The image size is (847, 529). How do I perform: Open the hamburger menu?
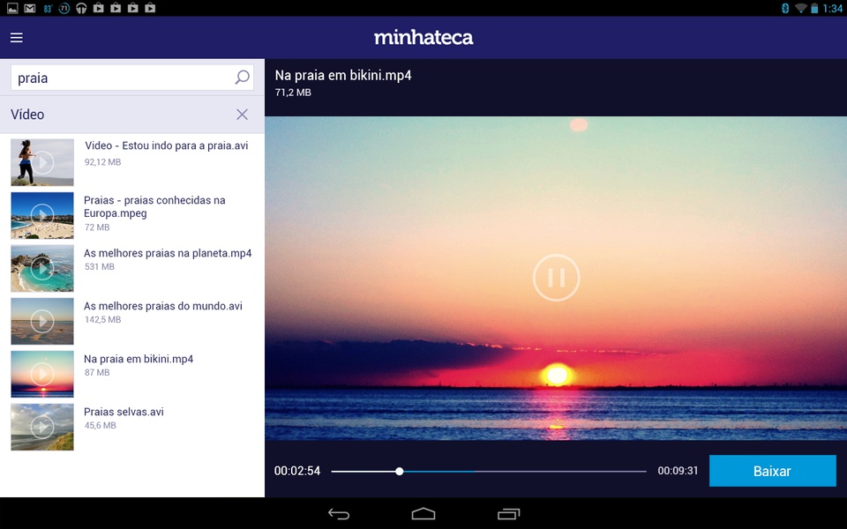click(17, 37)
